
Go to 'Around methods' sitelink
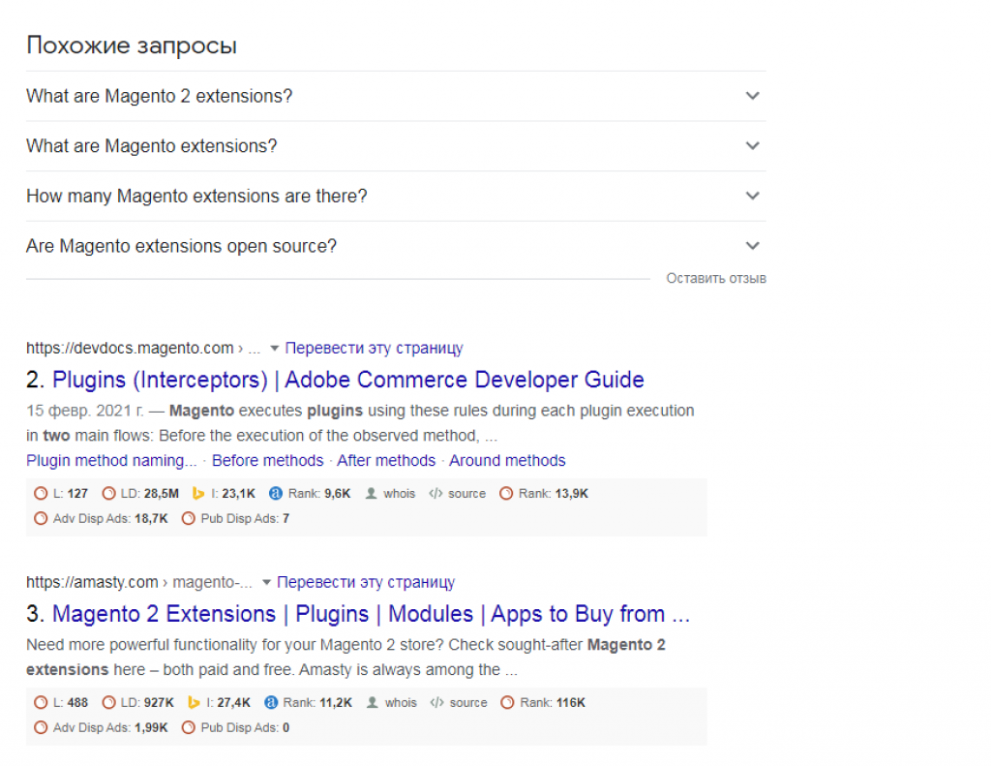(507, 461)
